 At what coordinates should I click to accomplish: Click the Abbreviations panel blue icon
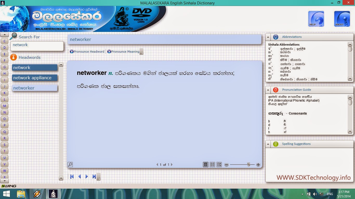[x=276, y=37]
